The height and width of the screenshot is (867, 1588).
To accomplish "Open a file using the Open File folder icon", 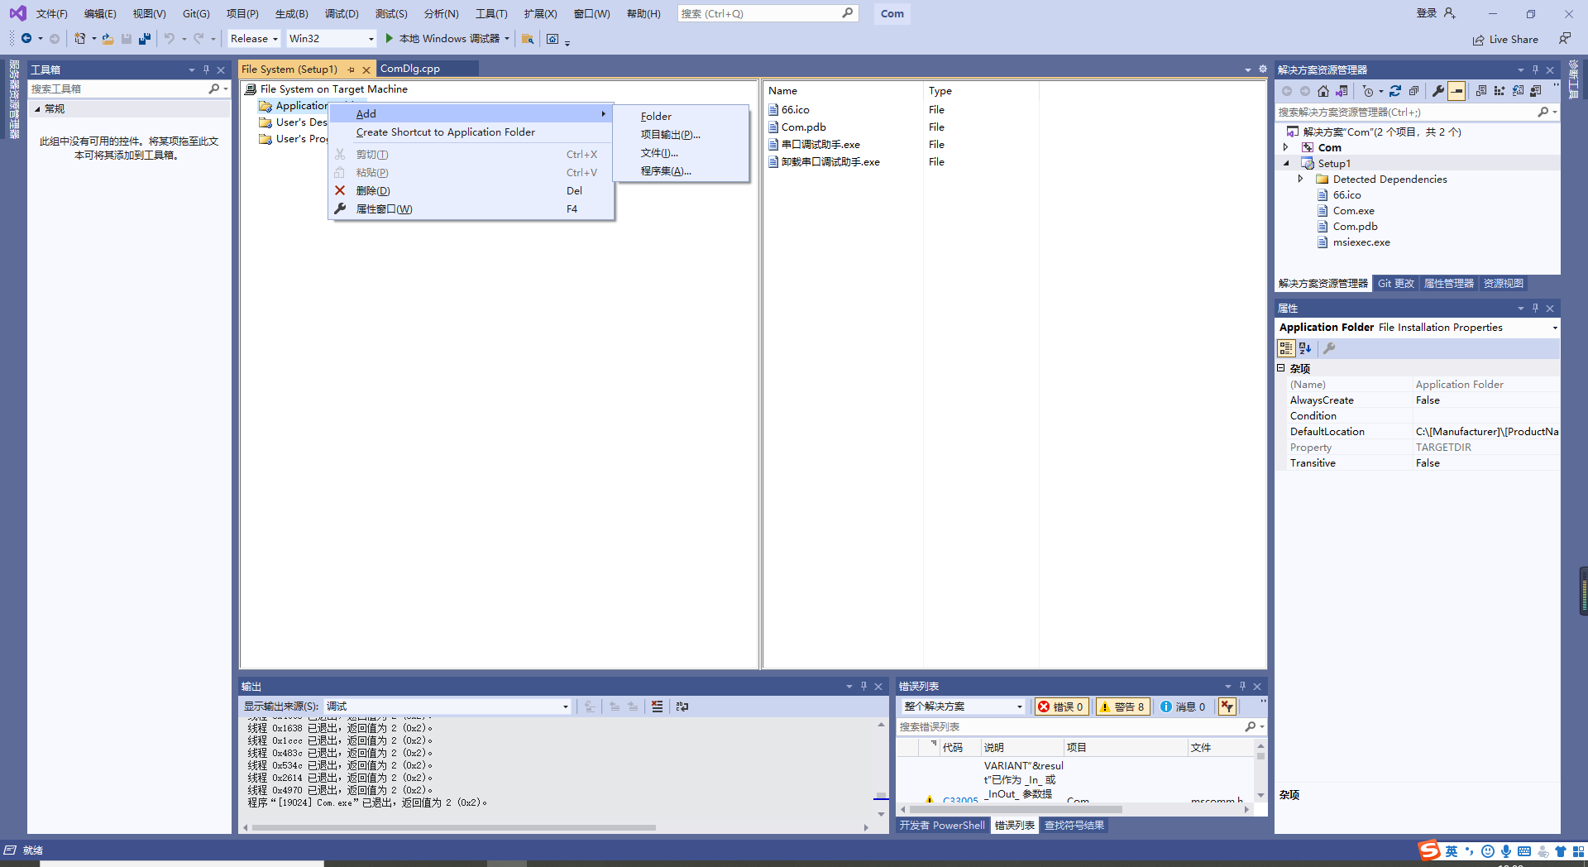I will click(x=108, y=38).
